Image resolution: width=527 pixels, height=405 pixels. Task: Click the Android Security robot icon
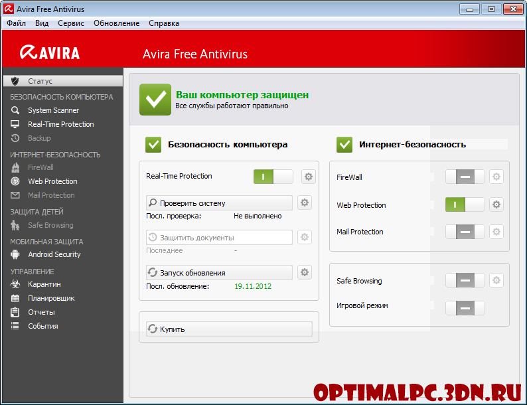click(x=15, y=254)
